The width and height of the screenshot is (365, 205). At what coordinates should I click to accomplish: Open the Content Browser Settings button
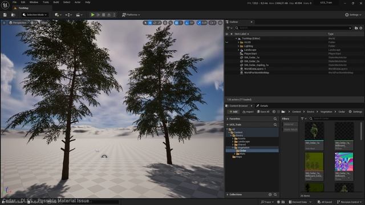click(355, 112)
